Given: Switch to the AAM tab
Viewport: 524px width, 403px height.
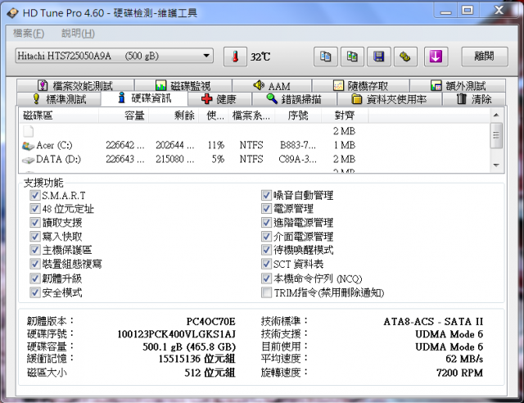Looking at the screenshot, I should pos(272,86).
